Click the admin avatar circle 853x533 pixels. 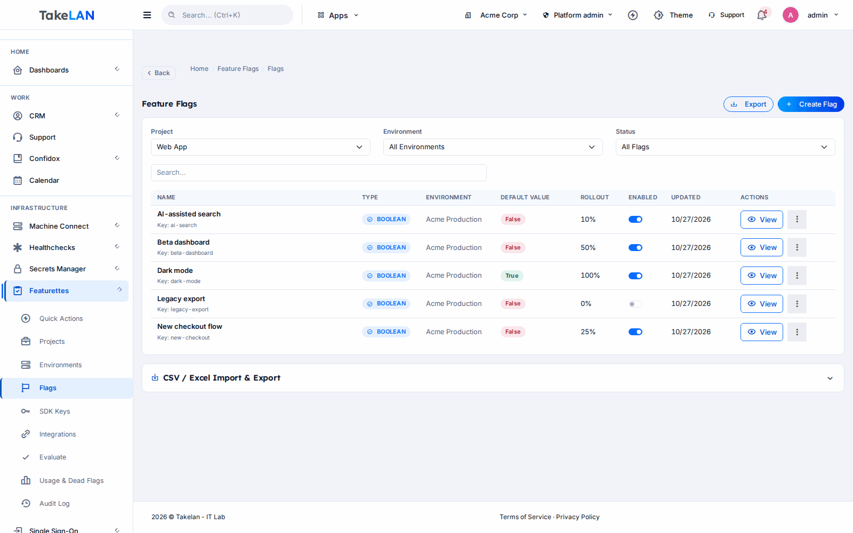pyautogui.click(x=791, y=15)
